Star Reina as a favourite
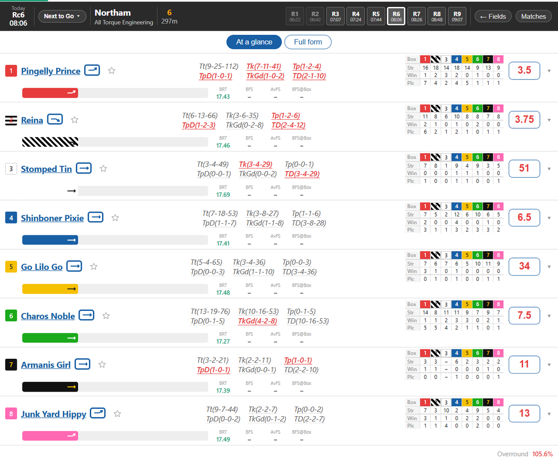The width and height of the screenshot is (558, 465). 74,120
